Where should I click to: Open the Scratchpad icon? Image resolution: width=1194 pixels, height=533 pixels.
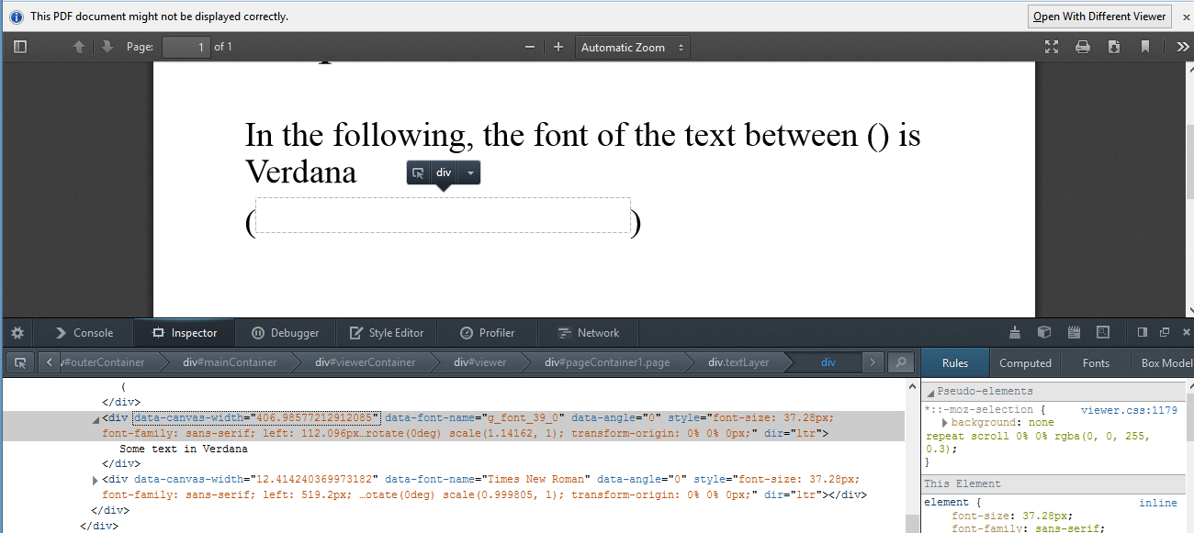1074,332
